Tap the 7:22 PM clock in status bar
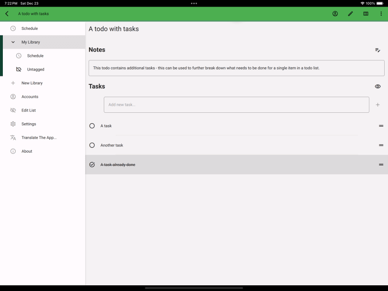The width and height of the screenshot is (388, 291). pos(11,3)
